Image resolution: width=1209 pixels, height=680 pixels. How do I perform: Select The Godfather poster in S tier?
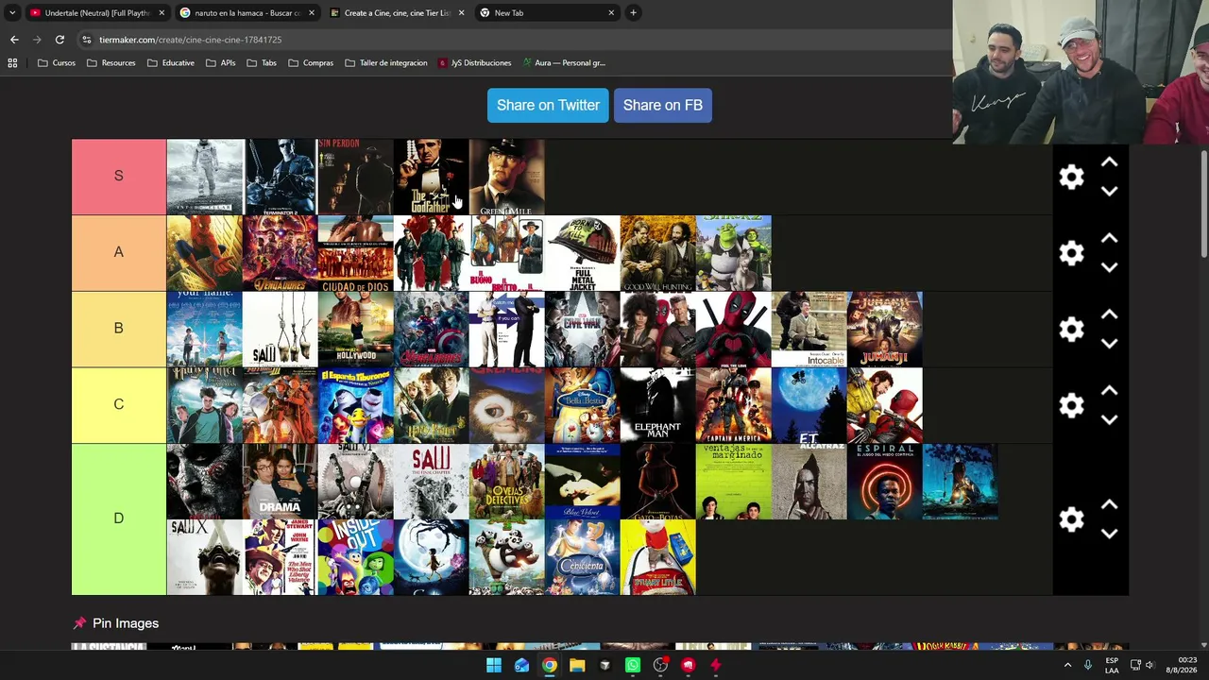point(431,177)
